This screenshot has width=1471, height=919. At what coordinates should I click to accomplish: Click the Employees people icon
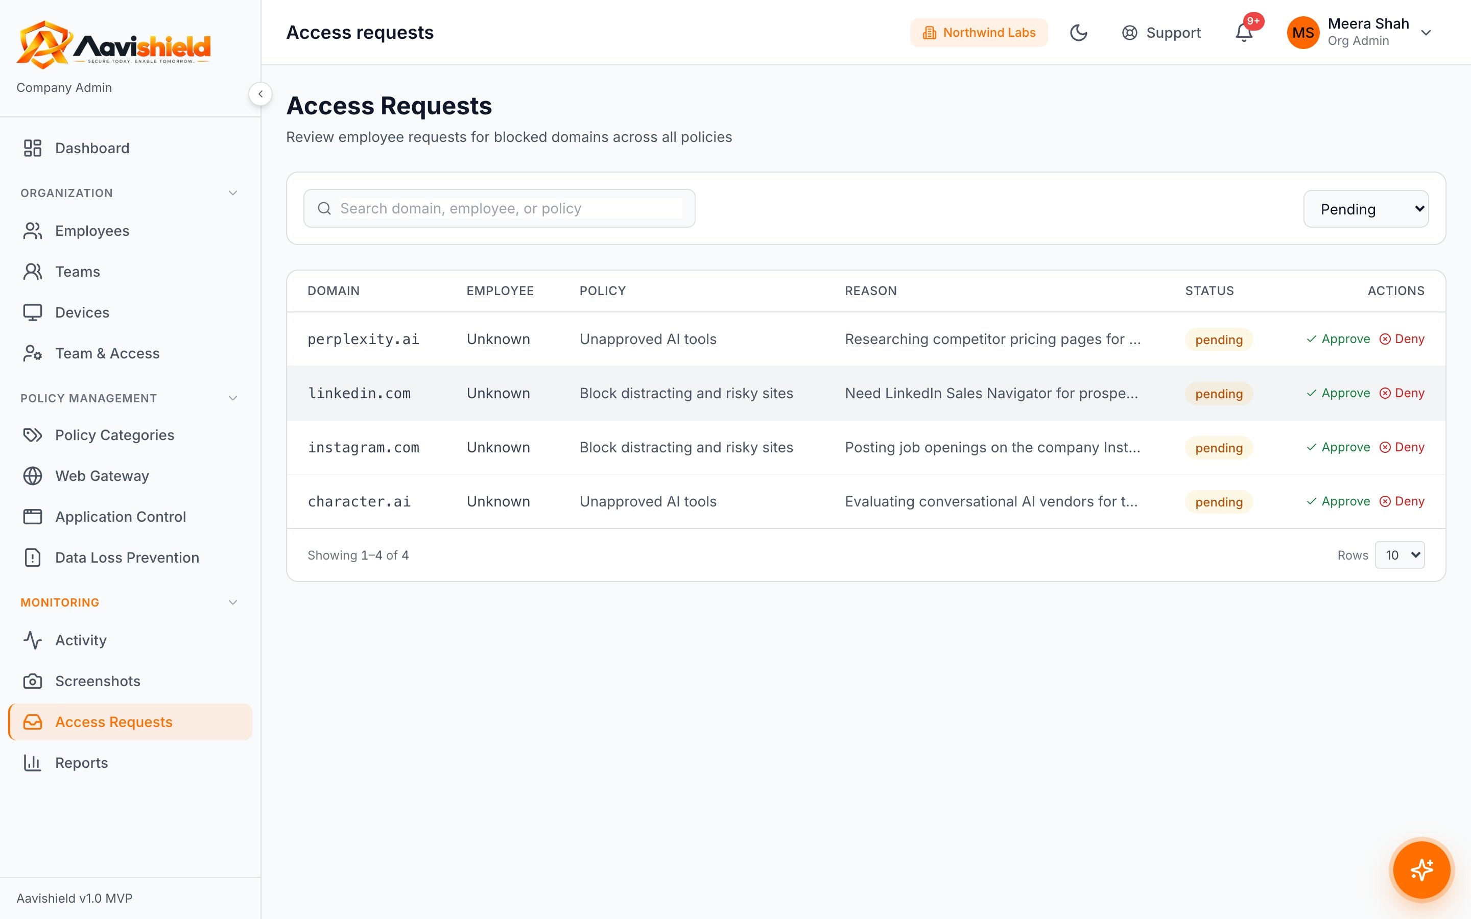(x=33, y=231)
